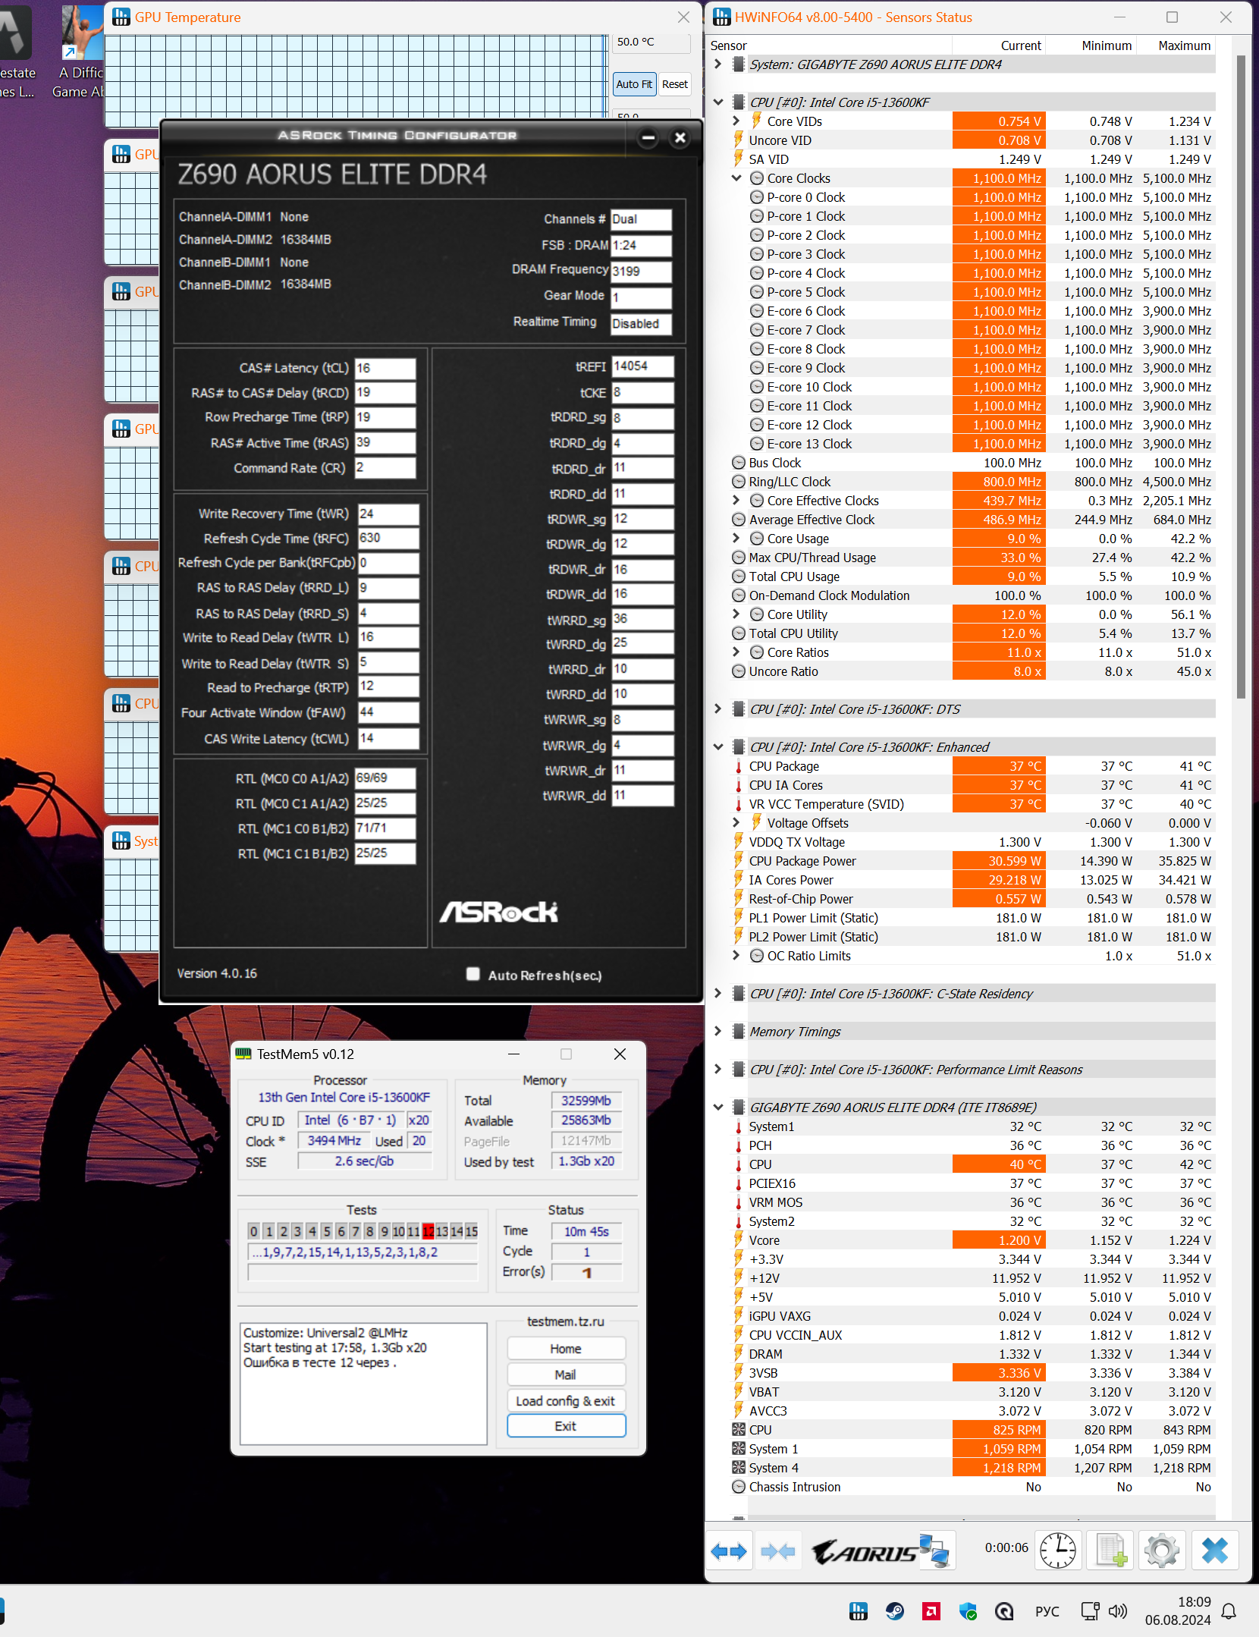Click the Mail button in TestMem5
1259x1637 pixels.
tap(566, 1375)
